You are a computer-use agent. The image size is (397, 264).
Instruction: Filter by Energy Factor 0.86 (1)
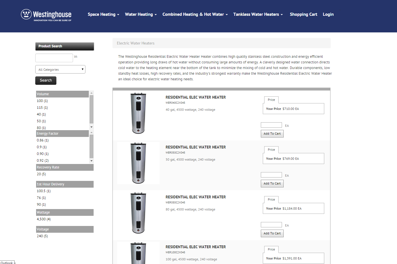coord(43,140)
